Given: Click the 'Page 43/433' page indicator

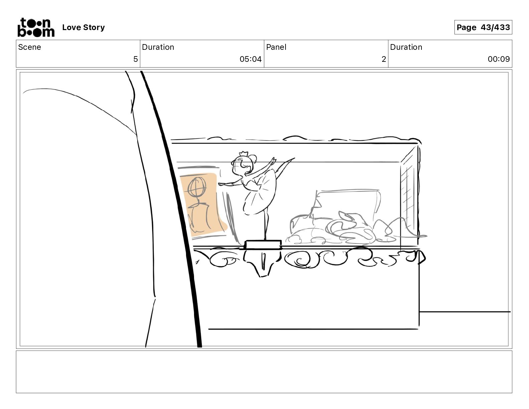Looking at the screenshot, I should point(483,27).
